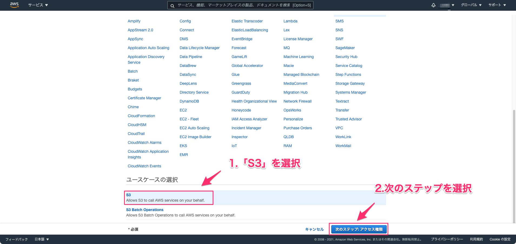
Task: Click the search magnifier icon
Action: click(172, 5)
